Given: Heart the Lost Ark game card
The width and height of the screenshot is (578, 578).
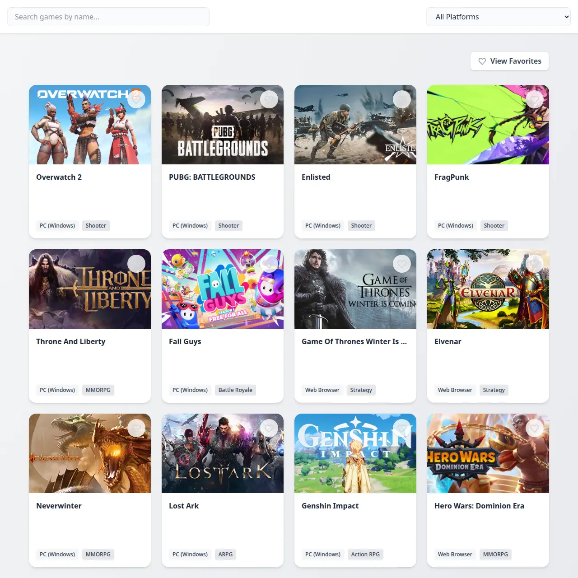Looking at the screenshot, I should point(269,428).
